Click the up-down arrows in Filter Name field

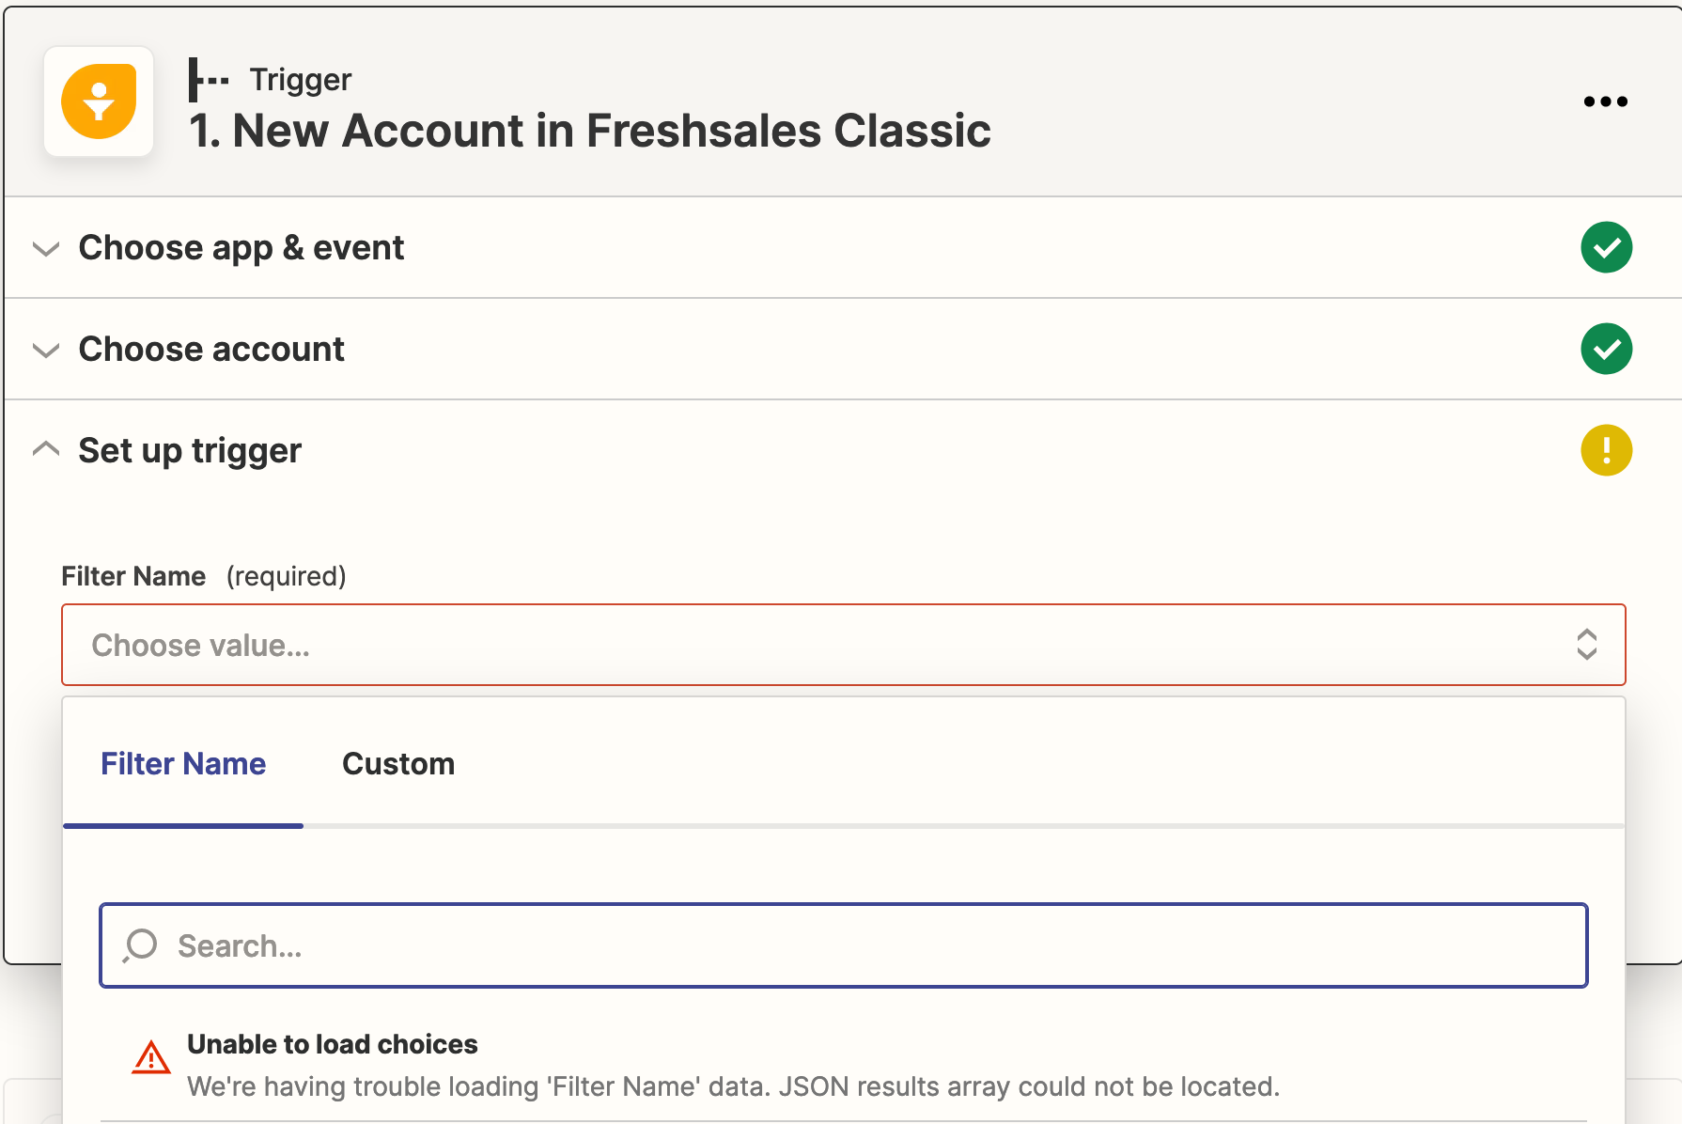(x=1586, y=645)
